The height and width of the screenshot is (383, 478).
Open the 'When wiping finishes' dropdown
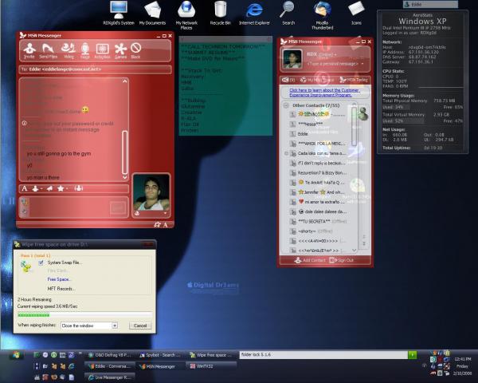tap(115, 326)
